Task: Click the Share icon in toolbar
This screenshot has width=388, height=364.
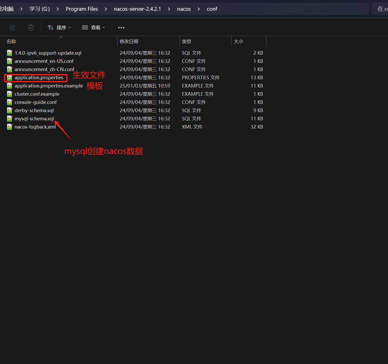Action: pos(13,27)
